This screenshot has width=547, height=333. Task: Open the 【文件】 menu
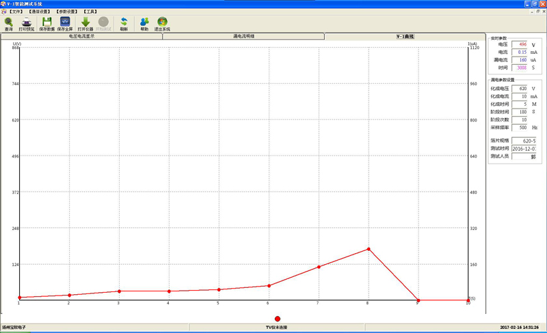[16, 12]
